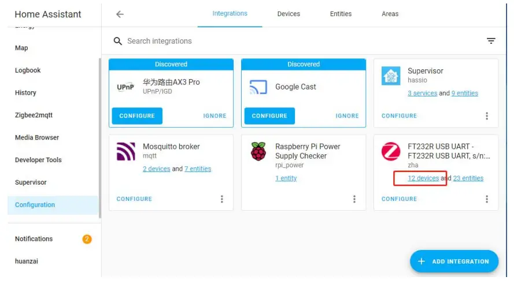514x284 pixels.
Task: Switch to the Devices tab
Action: pyautogui.click(x=289, y=14)
